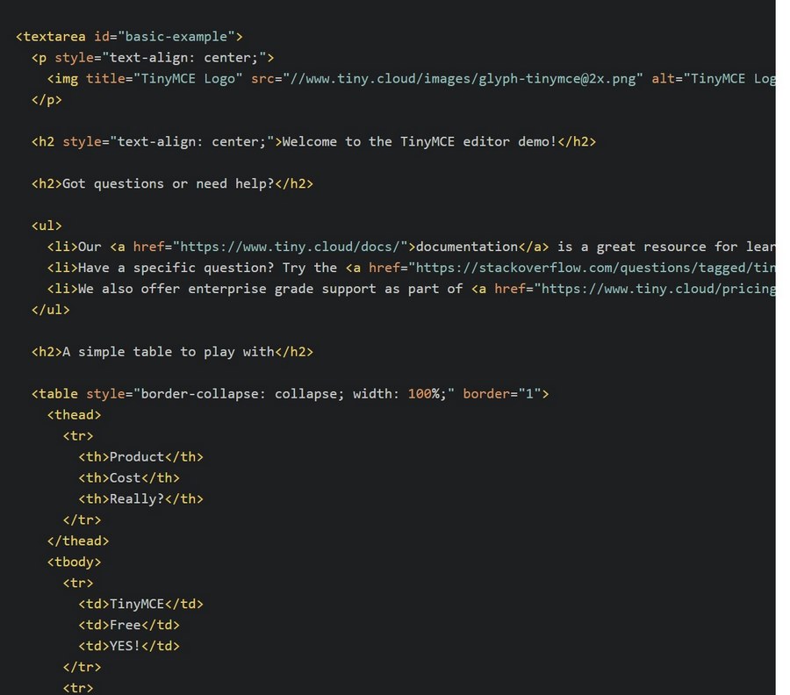The height and width of the screenshot is (695, 790).
Task: Click the closing </thead> tag
Action: [78, 541]
